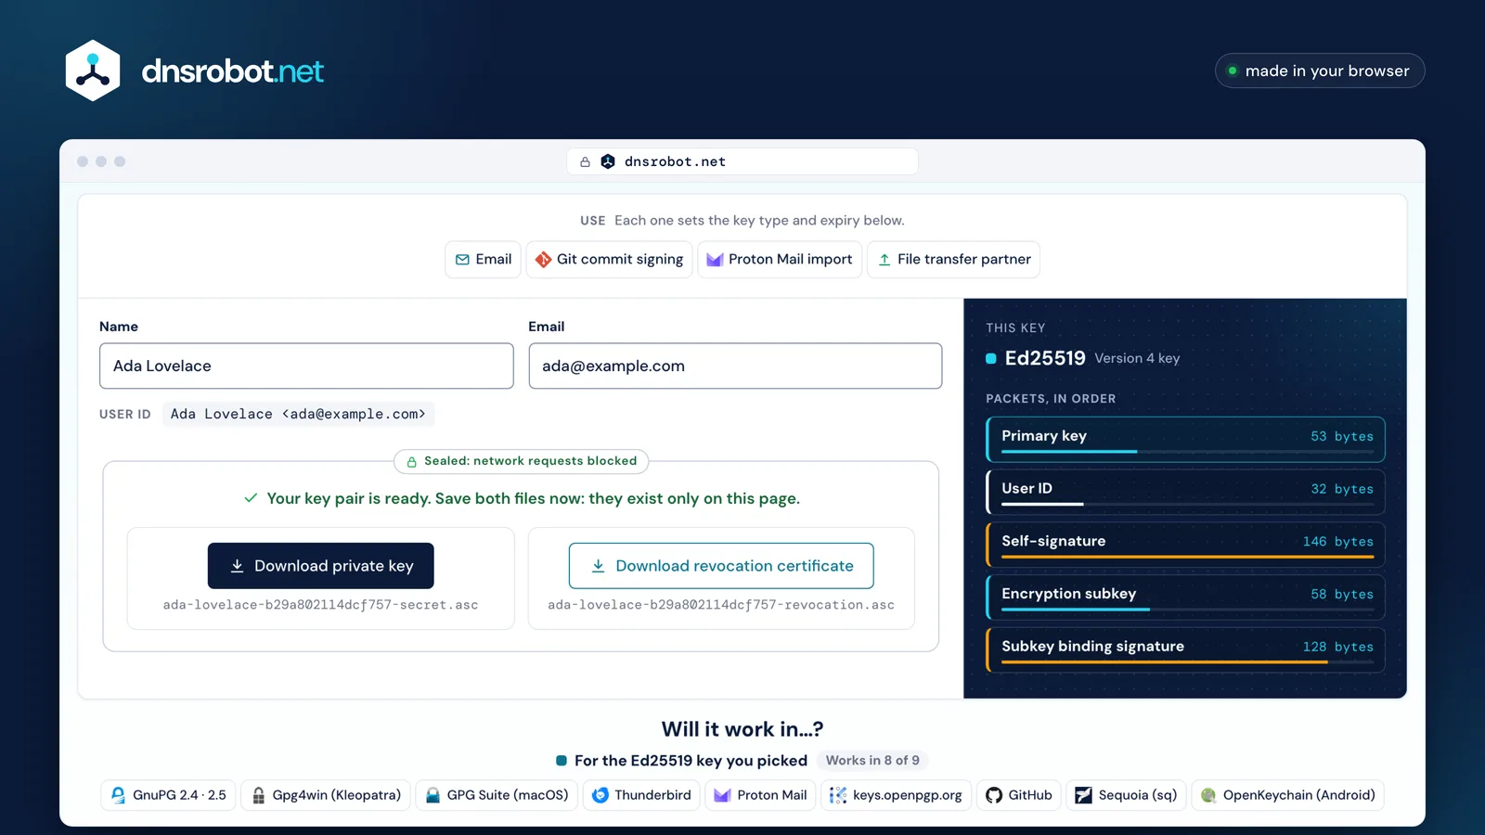1485x835 pixels.
Task: Click the GitHub compatibility chip
Action: (1018, 795)
